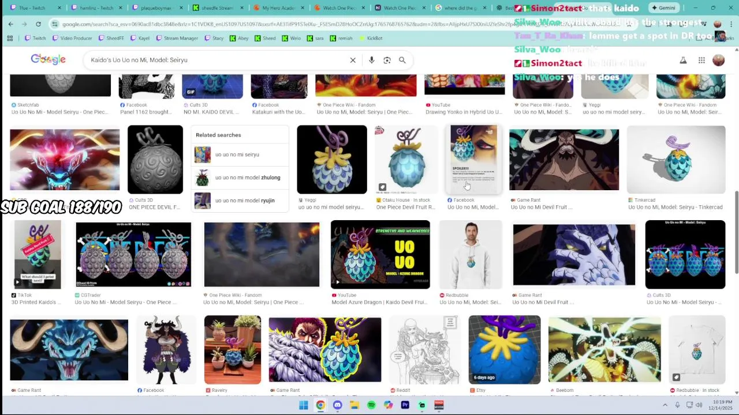This screenshot has height=415, width=739.
Task: Open Spotify from the taskbar
Action: pyautogui.click(x=371, y=405)
